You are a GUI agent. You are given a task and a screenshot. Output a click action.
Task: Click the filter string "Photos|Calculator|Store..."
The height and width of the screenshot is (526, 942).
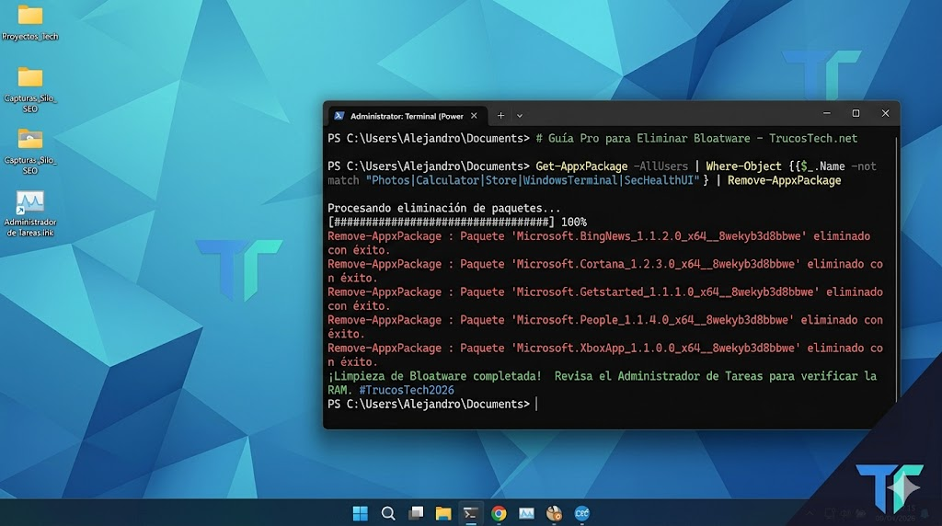coord(533,180)
